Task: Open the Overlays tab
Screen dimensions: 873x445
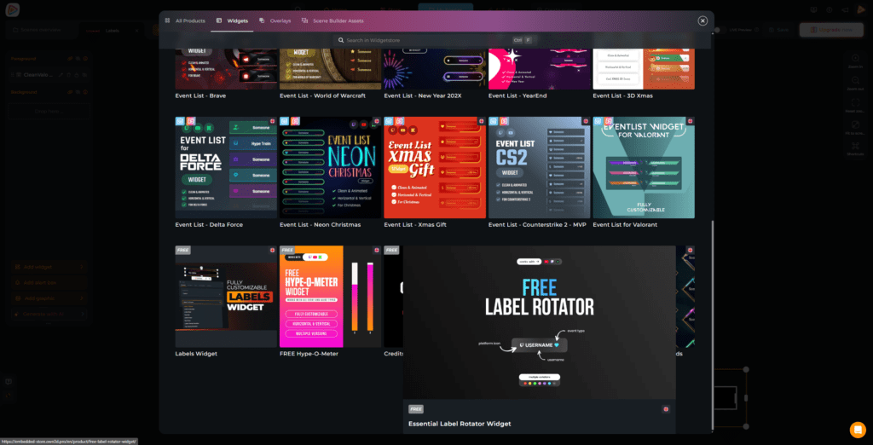Action: pos(275,20)
